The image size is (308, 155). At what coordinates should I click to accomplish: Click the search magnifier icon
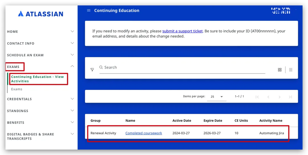pyautogui.click(x=101, y=67)
